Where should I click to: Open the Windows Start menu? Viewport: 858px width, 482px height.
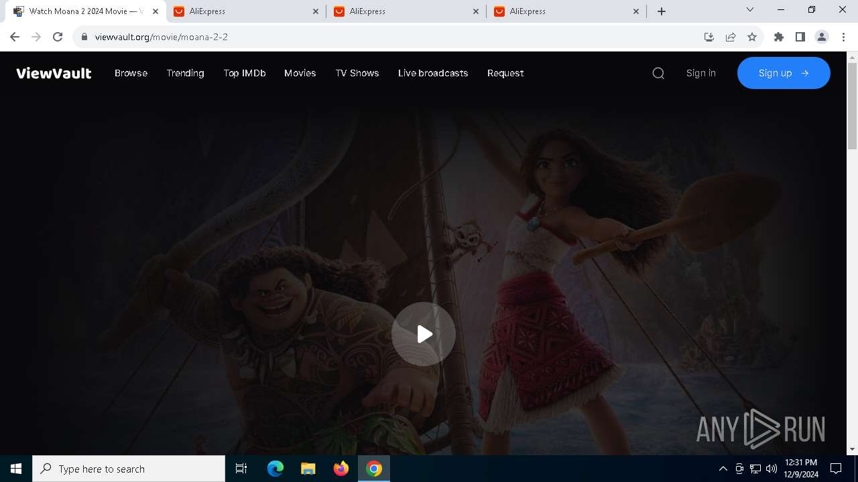tap(16, 469)
